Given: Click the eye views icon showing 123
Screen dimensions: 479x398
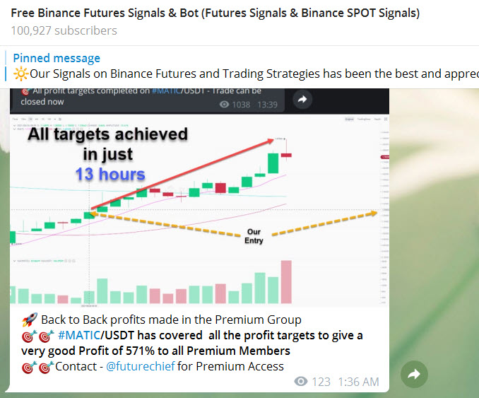Looking at the screenshot, I should (302, 382).
